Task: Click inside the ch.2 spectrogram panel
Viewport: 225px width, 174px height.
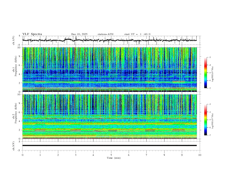Action: coord(111,116)
